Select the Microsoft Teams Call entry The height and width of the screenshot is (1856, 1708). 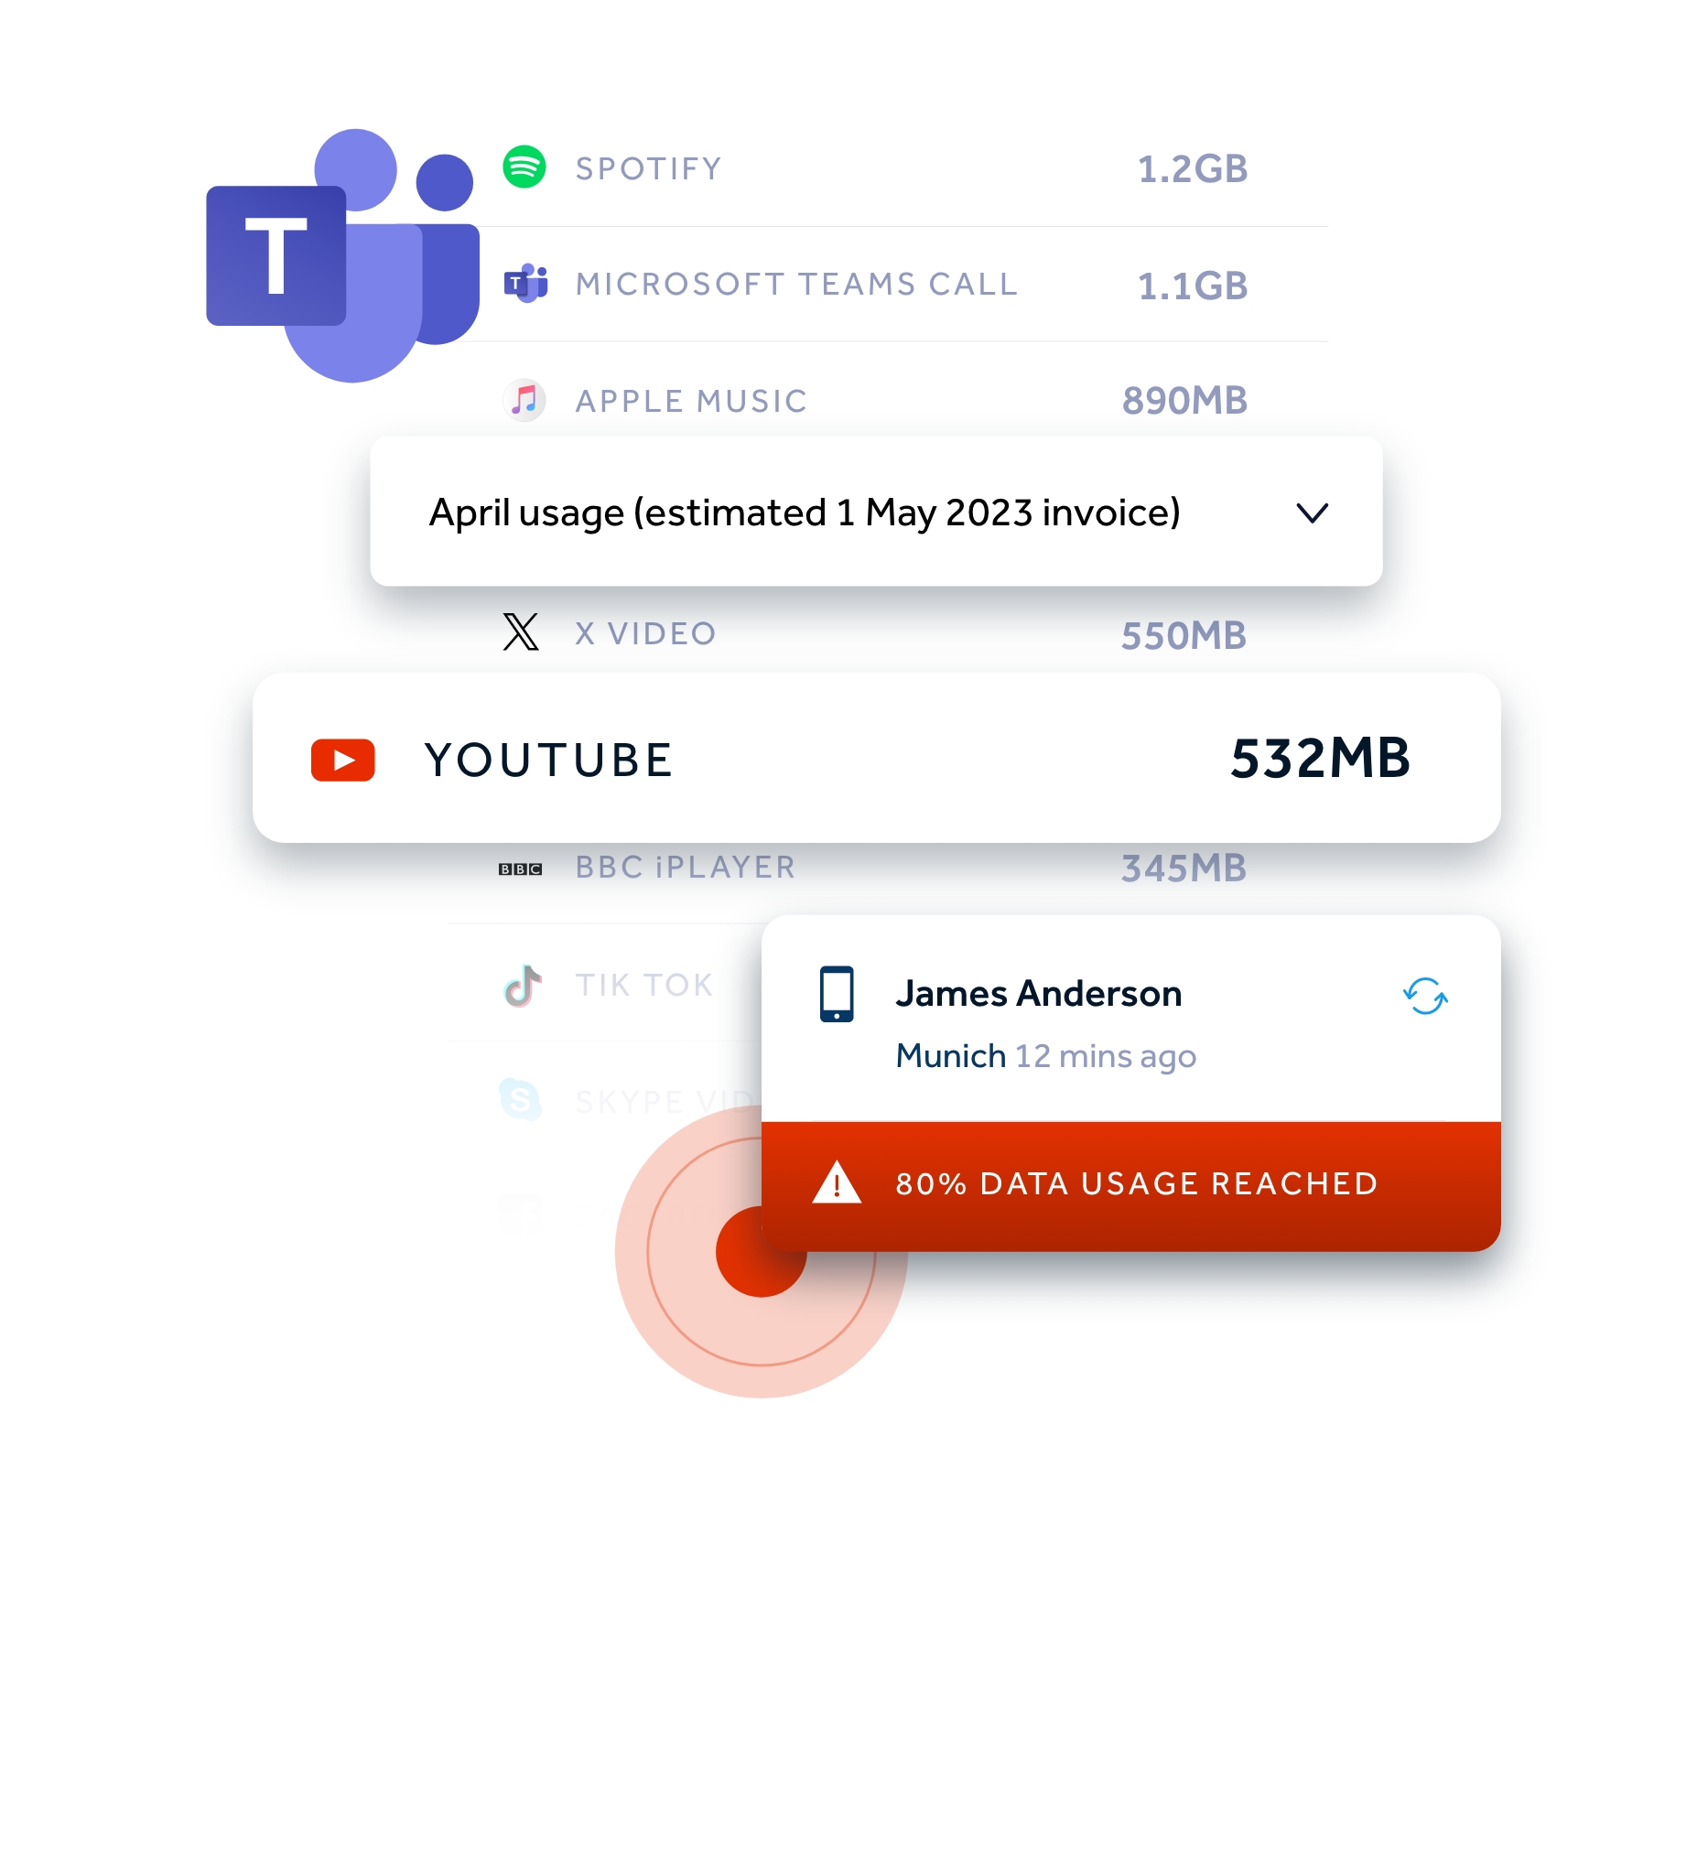point(795,284)
